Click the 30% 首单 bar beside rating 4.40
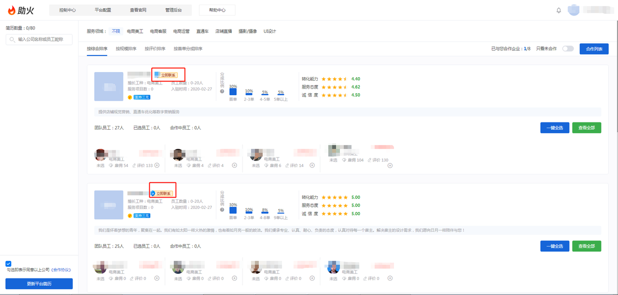Viewport: 618px width, 295px height. [233, 91]
